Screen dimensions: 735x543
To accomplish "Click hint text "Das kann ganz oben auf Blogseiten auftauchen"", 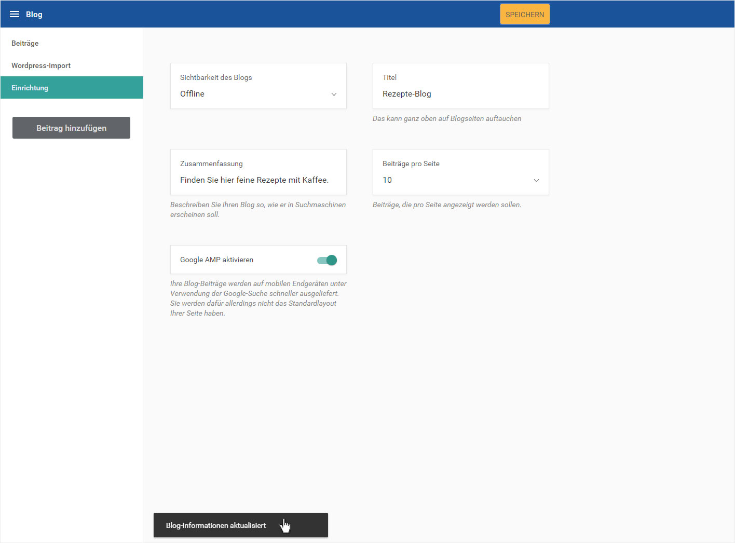I will pyautogui.click(x=447, y=118).
